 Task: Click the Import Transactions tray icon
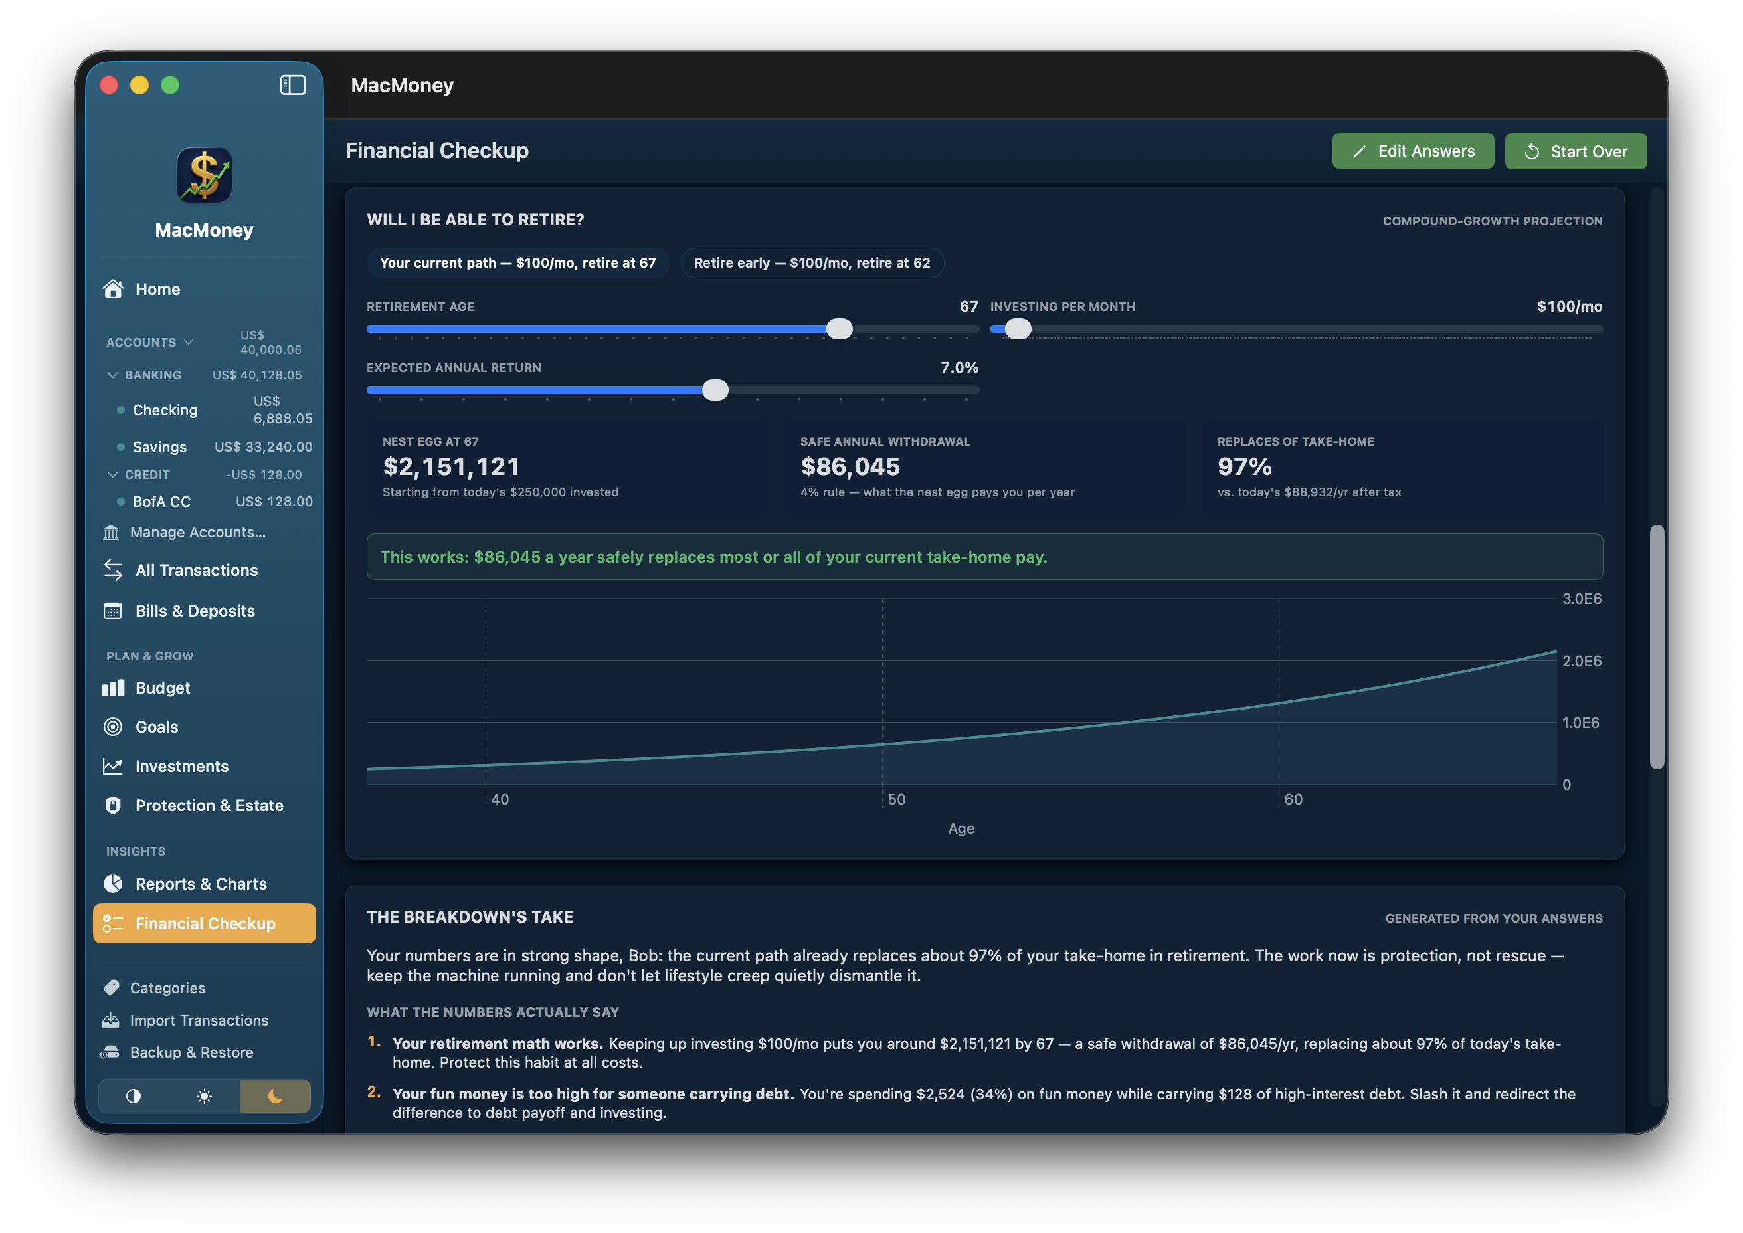click(111, 1020)
